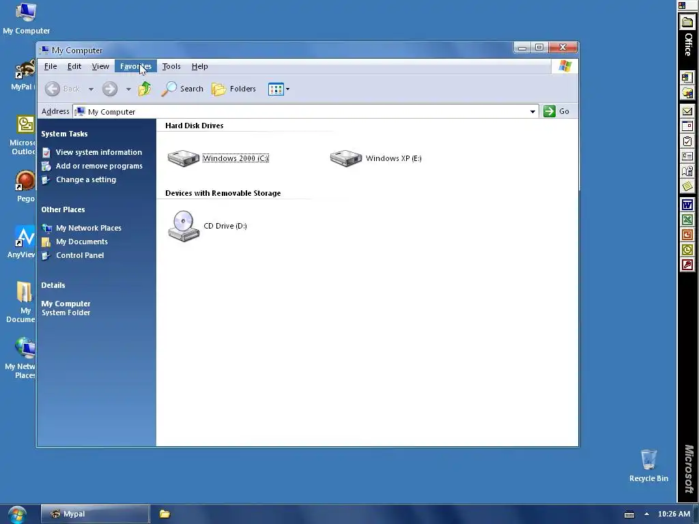Image resolution: width=699 pixels, height=524 pixels.
Task: Collapse the System Tasks section header
Action: pyautogui.click(x=64, y=134)
